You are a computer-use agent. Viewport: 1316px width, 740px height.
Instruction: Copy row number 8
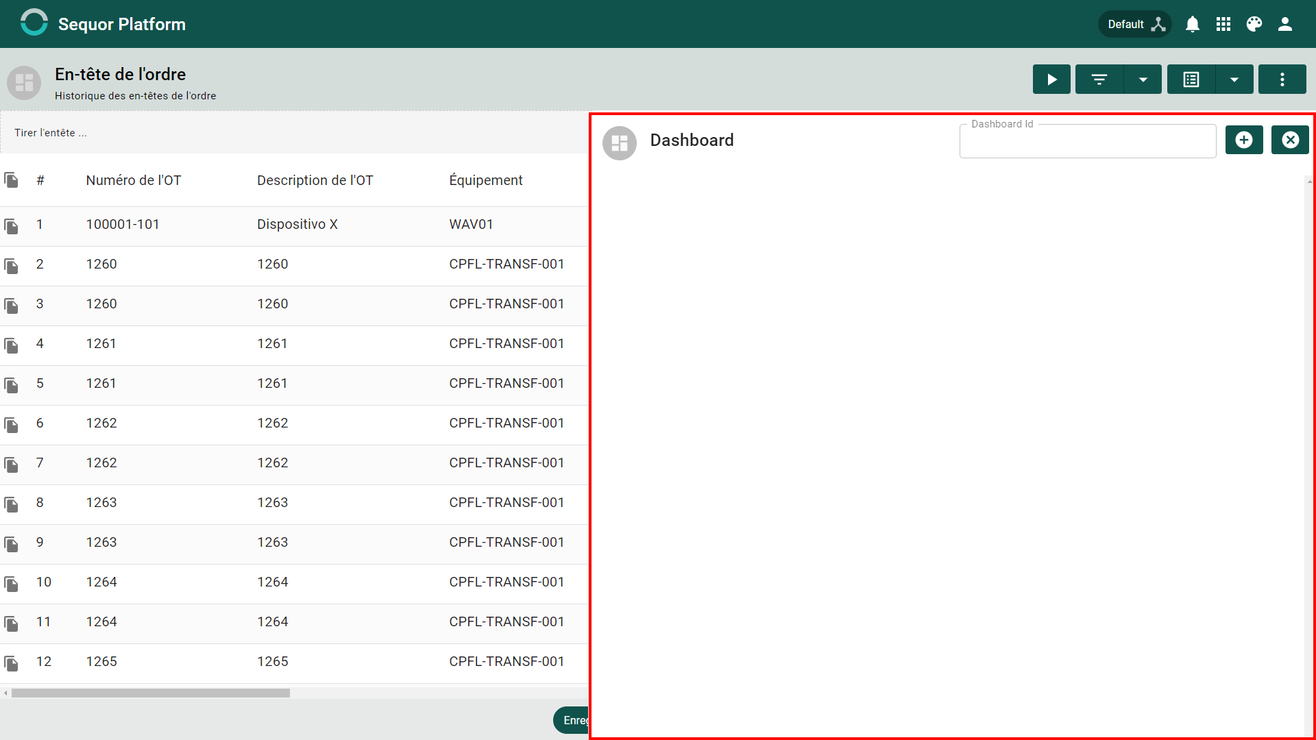(12, 504)
